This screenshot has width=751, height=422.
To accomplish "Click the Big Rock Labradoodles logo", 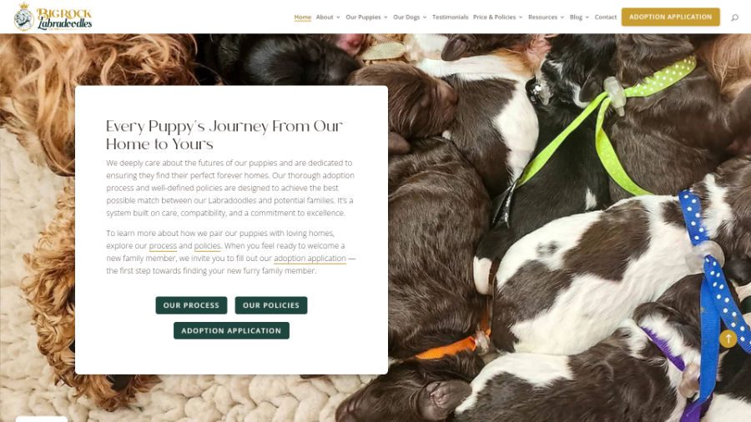I will click(x=53, y=17).
